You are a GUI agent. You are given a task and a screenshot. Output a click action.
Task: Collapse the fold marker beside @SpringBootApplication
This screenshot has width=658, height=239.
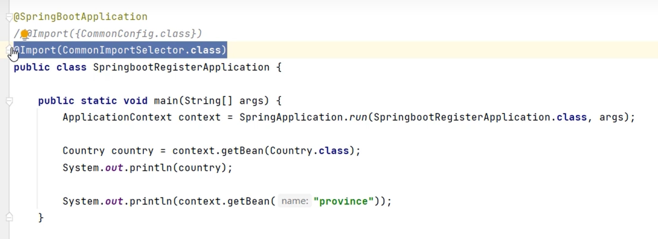coord(9,17)
